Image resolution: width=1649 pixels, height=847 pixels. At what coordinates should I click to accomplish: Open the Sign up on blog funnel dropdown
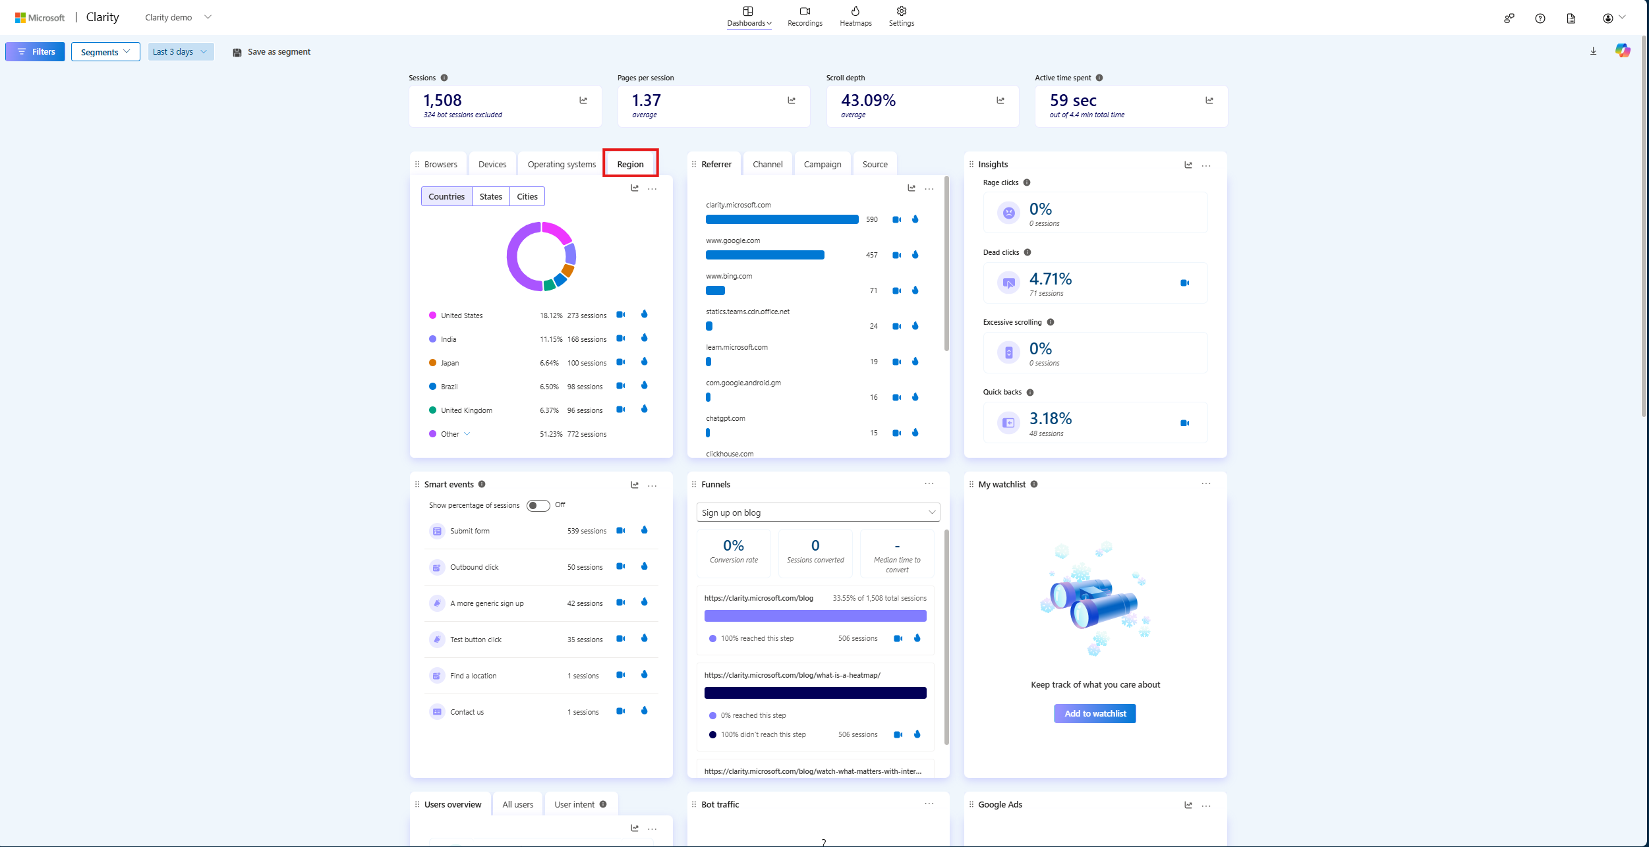click(x=818, y=512)
